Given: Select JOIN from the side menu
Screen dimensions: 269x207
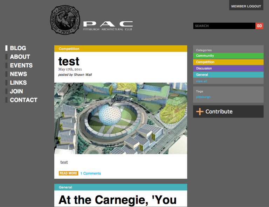Looking at the screenshot, I should 16,91.
